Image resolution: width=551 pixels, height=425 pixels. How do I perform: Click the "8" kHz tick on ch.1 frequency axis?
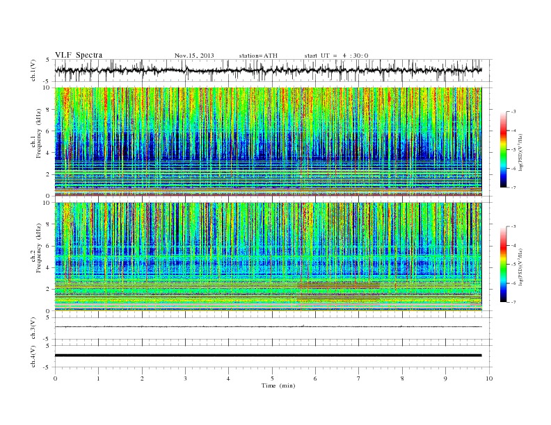pos(49,110)
